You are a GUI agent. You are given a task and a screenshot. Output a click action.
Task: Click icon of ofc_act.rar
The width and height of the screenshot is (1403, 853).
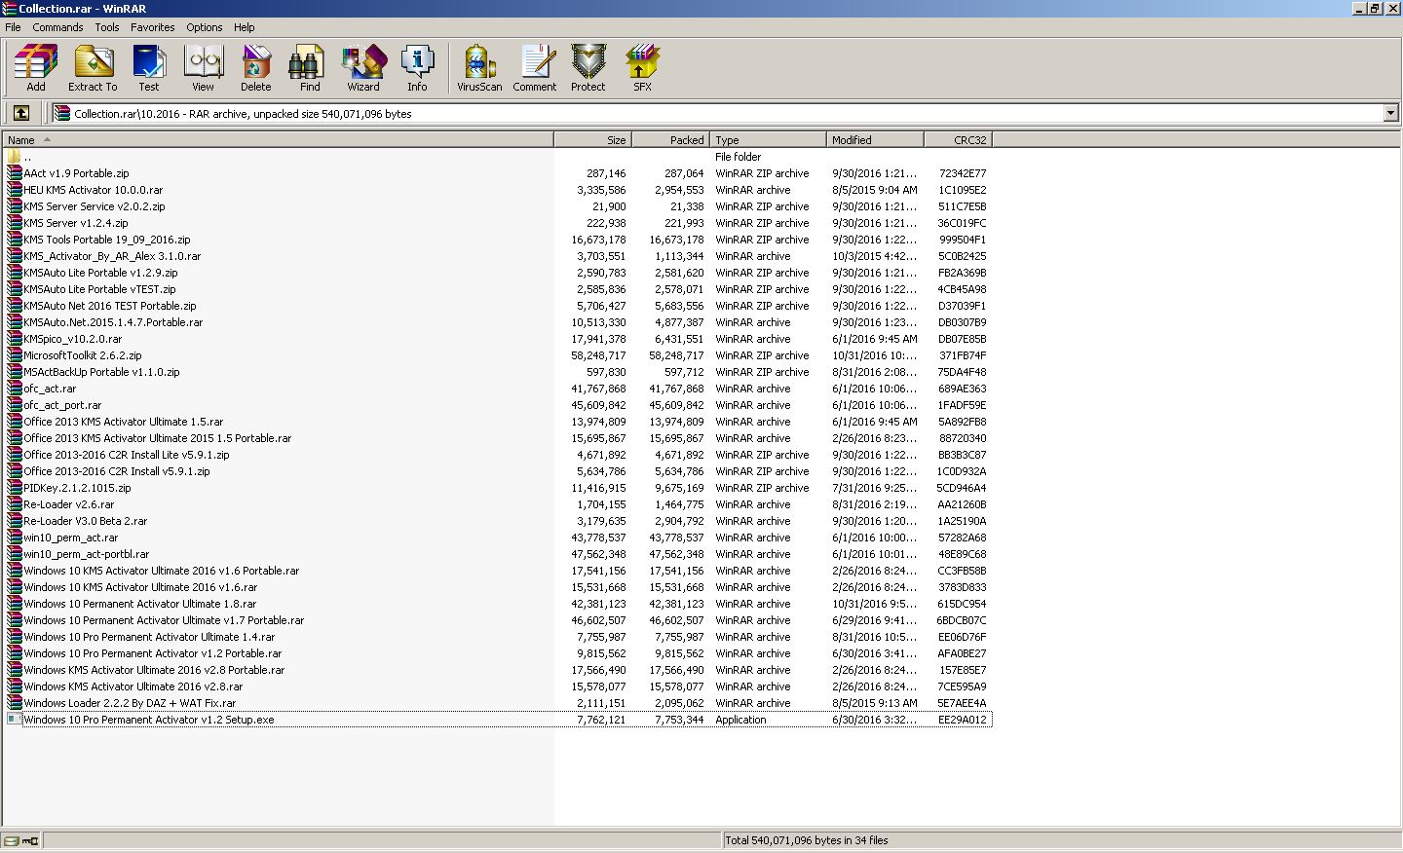14,389
